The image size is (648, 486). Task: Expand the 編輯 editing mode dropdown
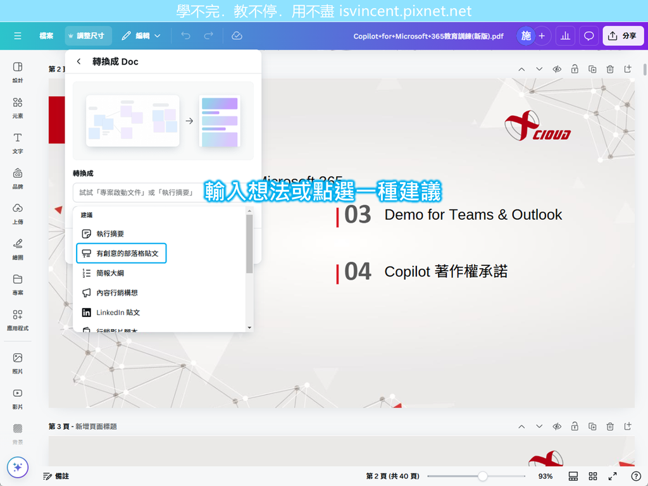[x=141, y=36]
